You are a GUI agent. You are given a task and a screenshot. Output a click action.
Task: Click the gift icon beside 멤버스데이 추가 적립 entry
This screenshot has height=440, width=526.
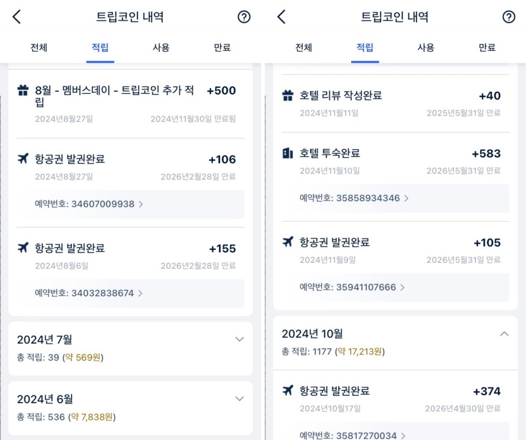click(x=23, y=91)
